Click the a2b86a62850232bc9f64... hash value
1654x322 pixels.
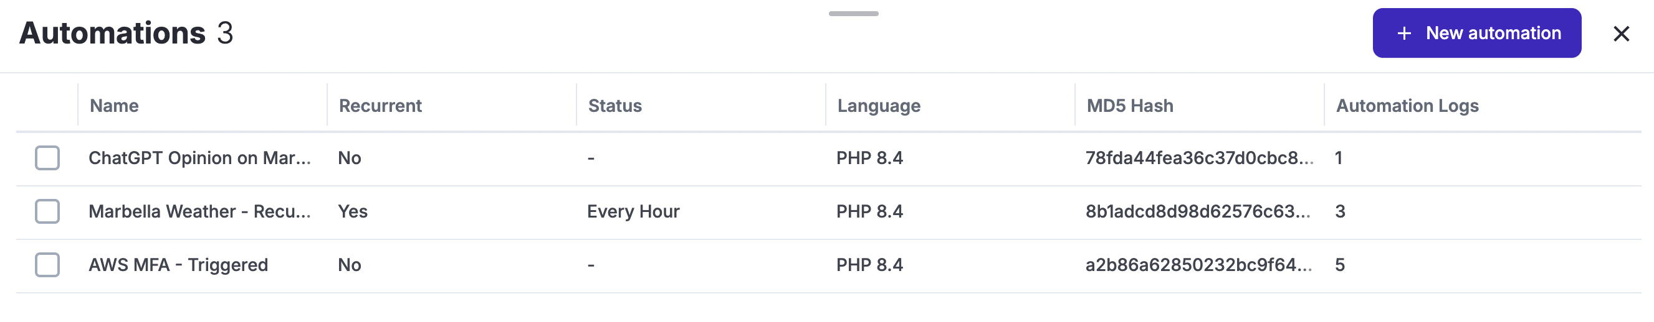[1199, 265]
